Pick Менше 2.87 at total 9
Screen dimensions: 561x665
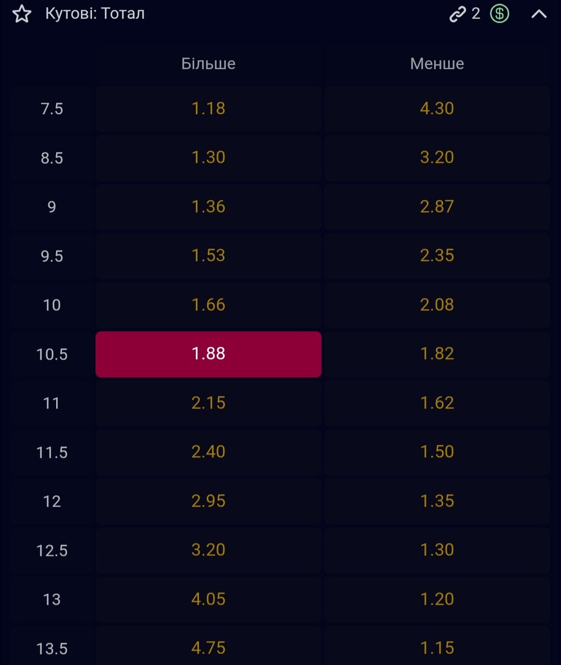coord(436,206)
